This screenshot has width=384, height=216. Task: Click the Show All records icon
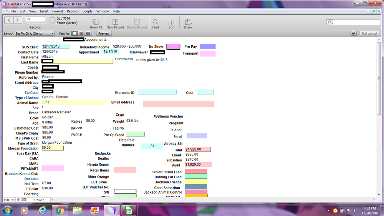click(x=96, y=22)
